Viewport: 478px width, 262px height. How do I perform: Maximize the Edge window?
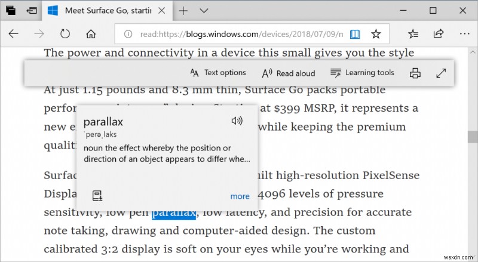[433, 11]
